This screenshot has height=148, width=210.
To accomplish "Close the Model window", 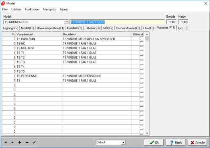I will [x=206, y=3].
